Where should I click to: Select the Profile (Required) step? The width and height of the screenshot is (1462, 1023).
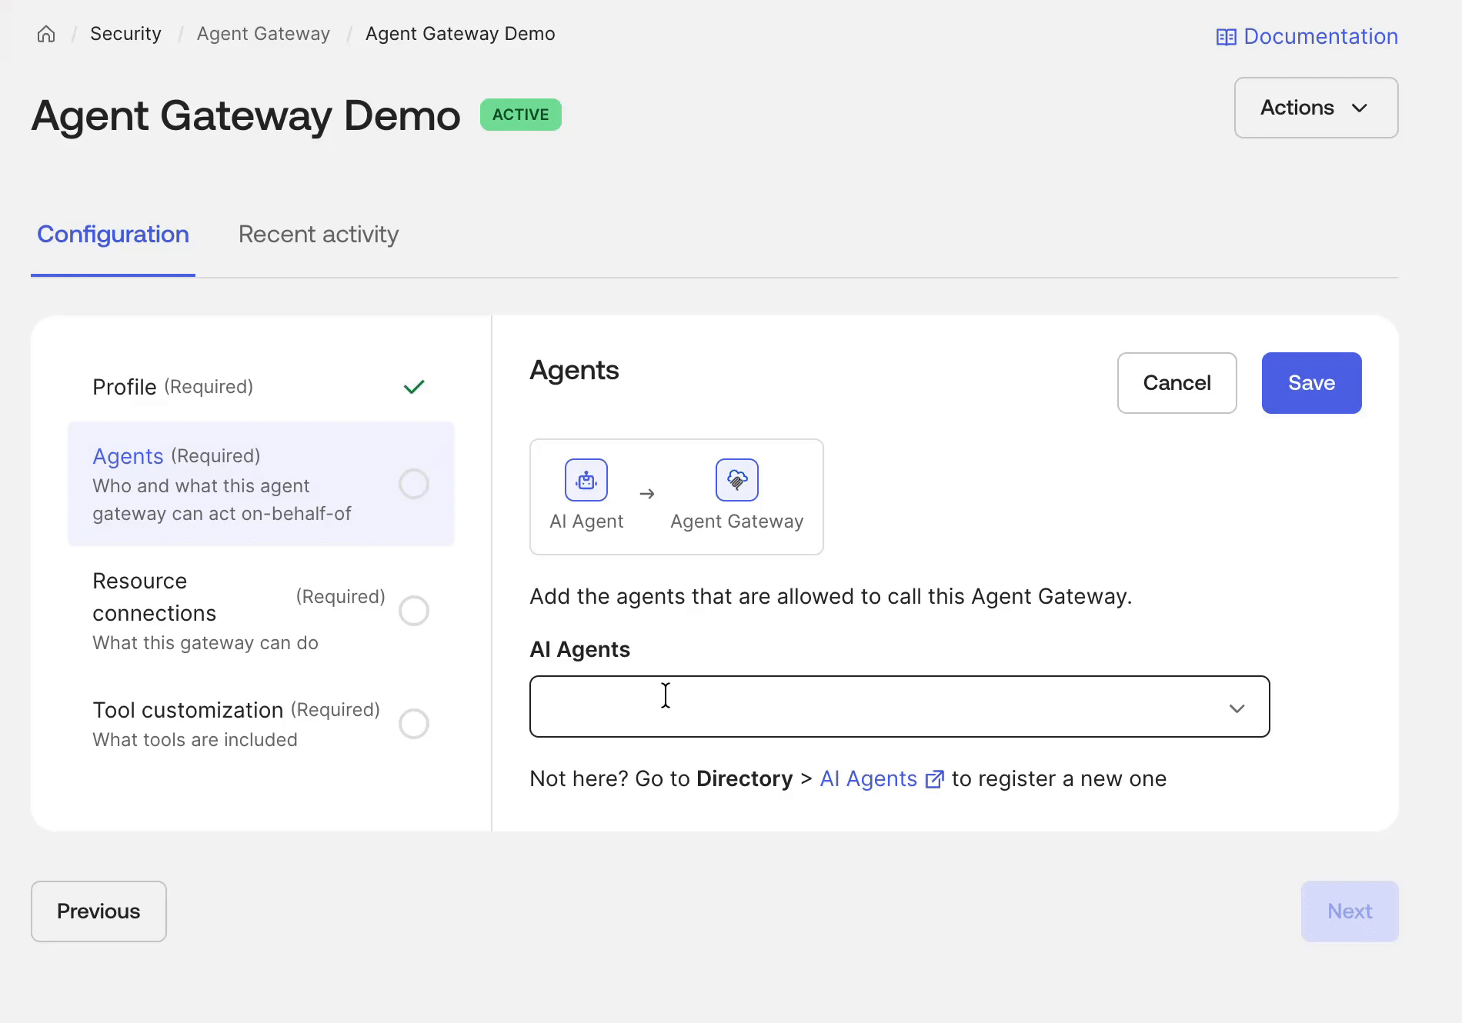coord(261,387)
